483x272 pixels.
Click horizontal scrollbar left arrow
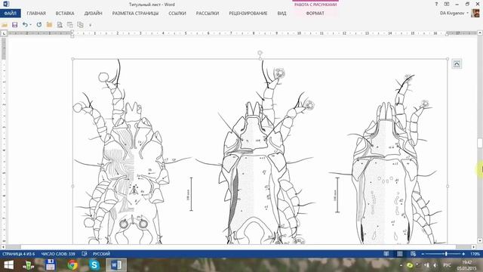3,247
